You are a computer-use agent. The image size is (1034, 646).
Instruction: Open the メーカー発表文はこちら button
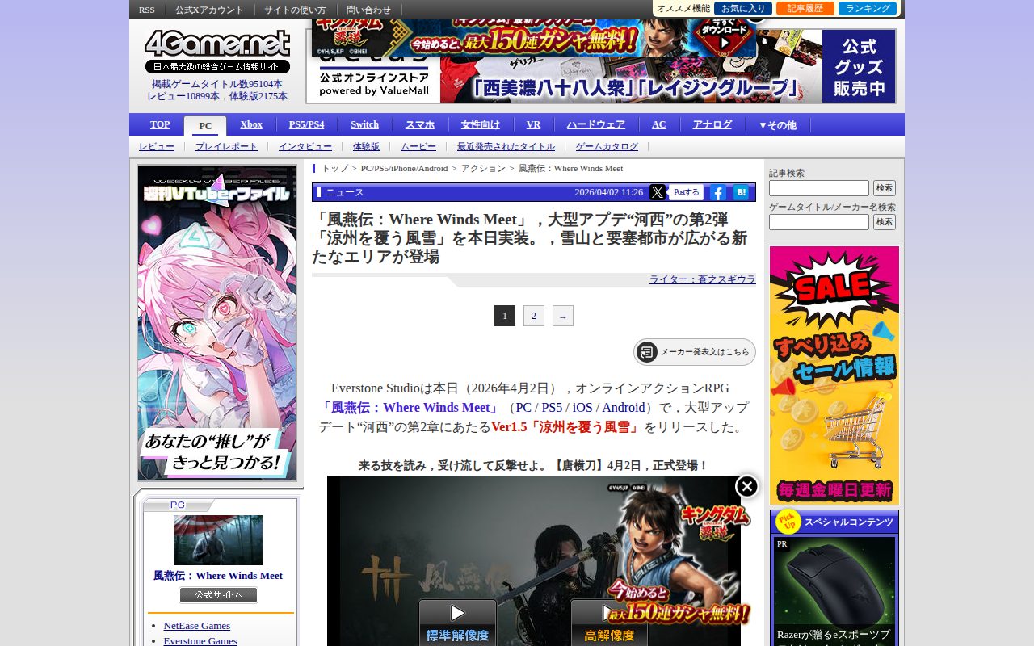[x=695, y=352]
